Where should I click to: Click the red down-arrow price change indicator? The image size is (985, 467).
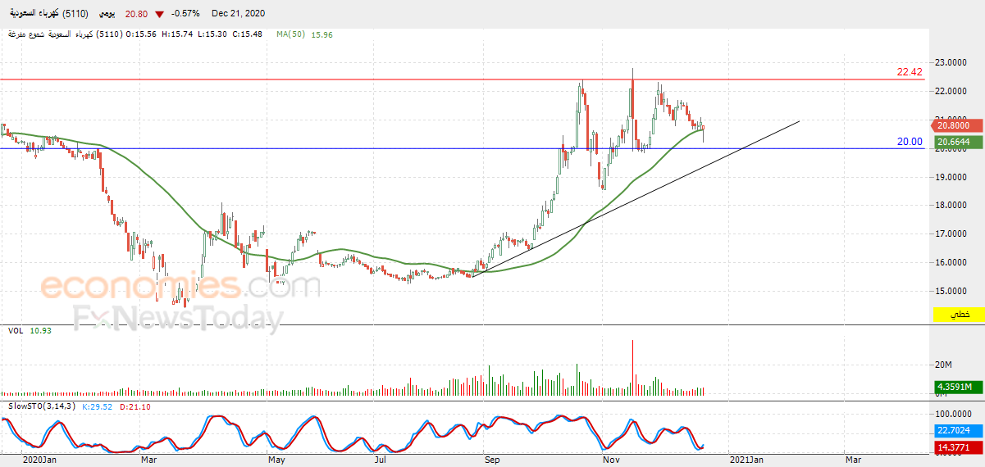159,14
